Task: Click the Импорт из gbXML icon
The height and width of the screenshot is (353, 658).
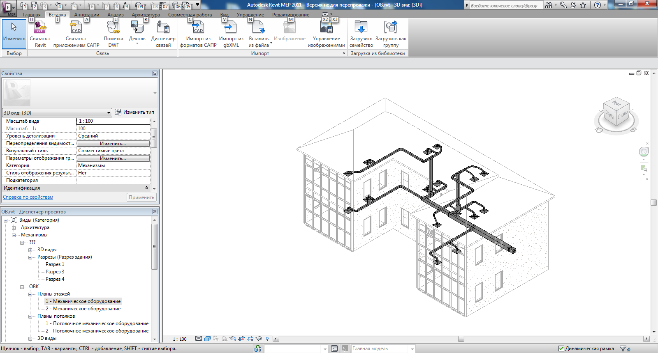Action: [x=231, y=28]
